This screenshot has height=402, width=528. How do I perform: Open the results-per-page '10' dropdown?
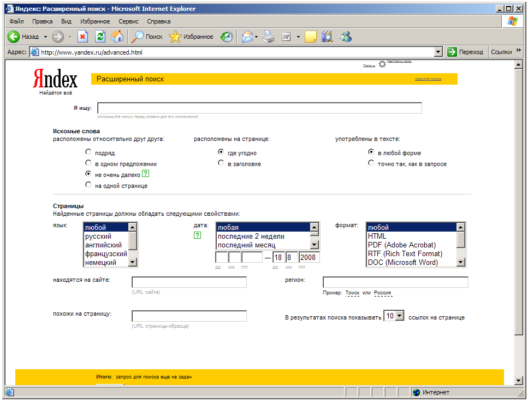click(400, 316)
